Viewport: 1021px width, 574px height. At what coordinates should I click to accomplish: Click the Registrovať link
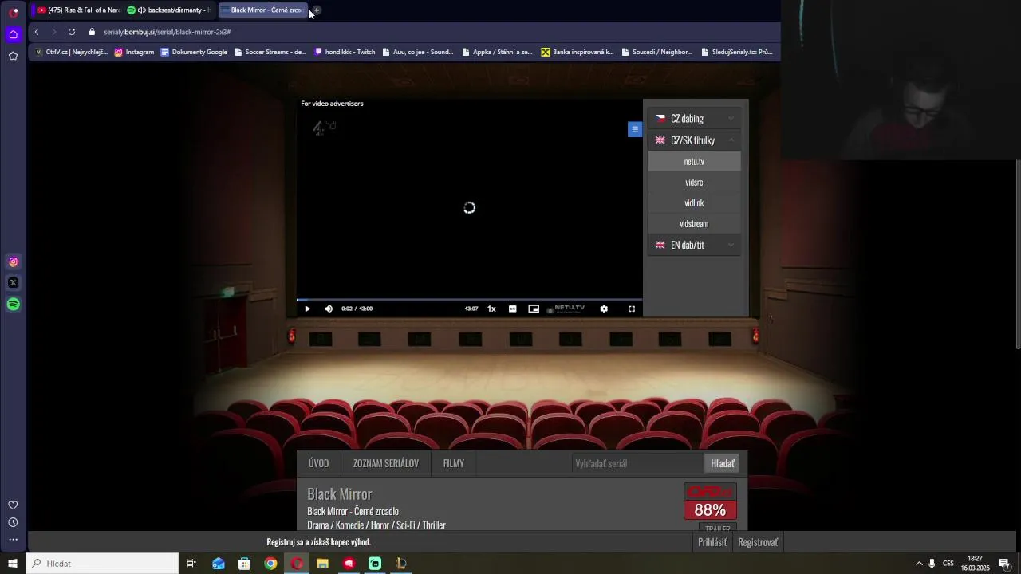pos(758,542)
